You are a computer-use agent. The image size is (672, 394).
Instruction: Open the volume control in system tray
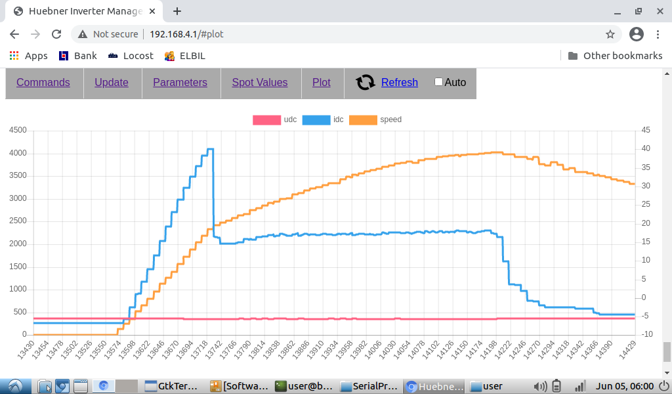(x=540, y=386)
